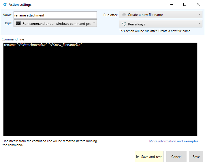Click the Action settings gear icon
The height and width of the screenshot is (164, 205).
[5, 4]
